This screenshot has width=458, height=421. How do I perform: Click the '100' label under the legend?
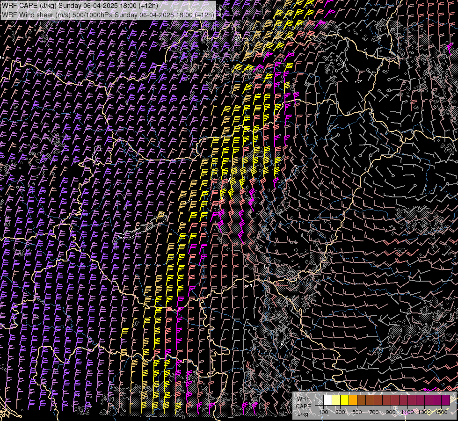(323, 412)
